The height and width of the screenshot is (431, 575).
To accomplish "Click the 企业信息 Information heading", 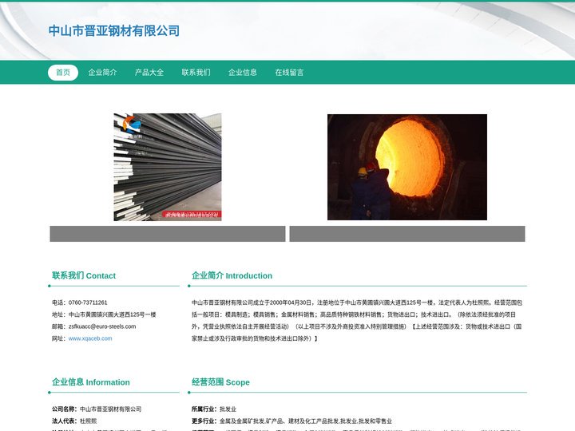I will [x=90, y=382].
